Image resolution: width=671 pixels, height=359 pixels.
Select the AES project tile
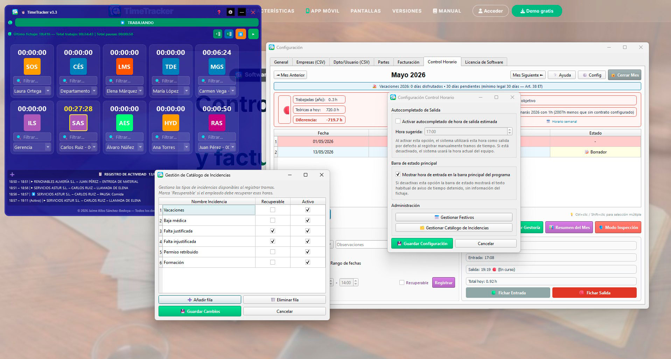[124, 123]
